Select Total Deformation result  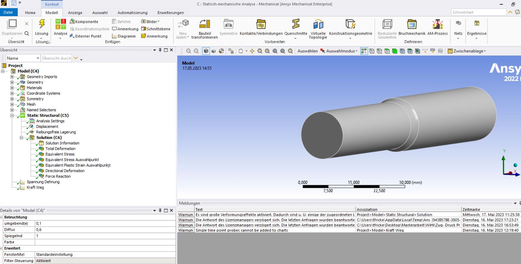tap(60, 149)
